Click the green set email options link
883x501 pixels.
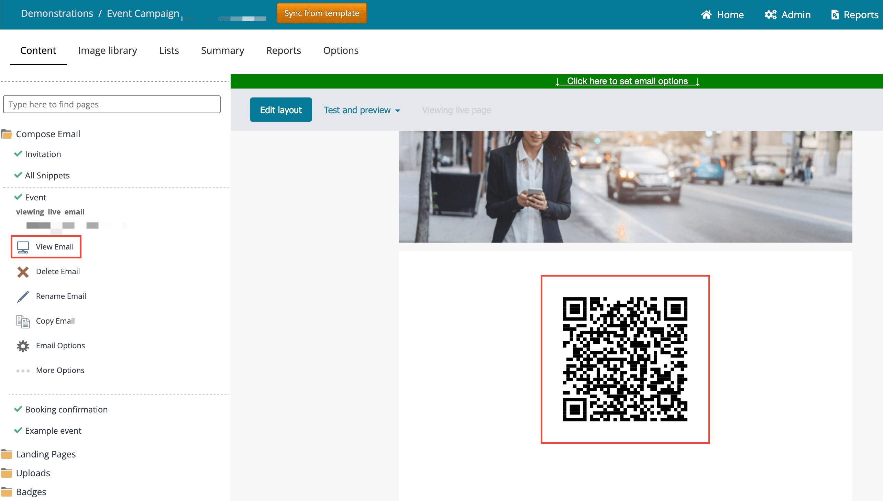pos(627,81)
